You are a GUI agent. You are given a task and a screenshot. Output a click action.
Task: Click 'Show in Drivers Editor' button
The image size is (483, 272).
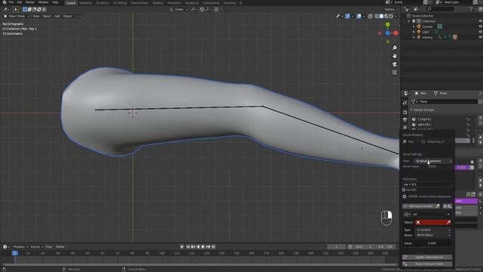[x=427, y=264]
